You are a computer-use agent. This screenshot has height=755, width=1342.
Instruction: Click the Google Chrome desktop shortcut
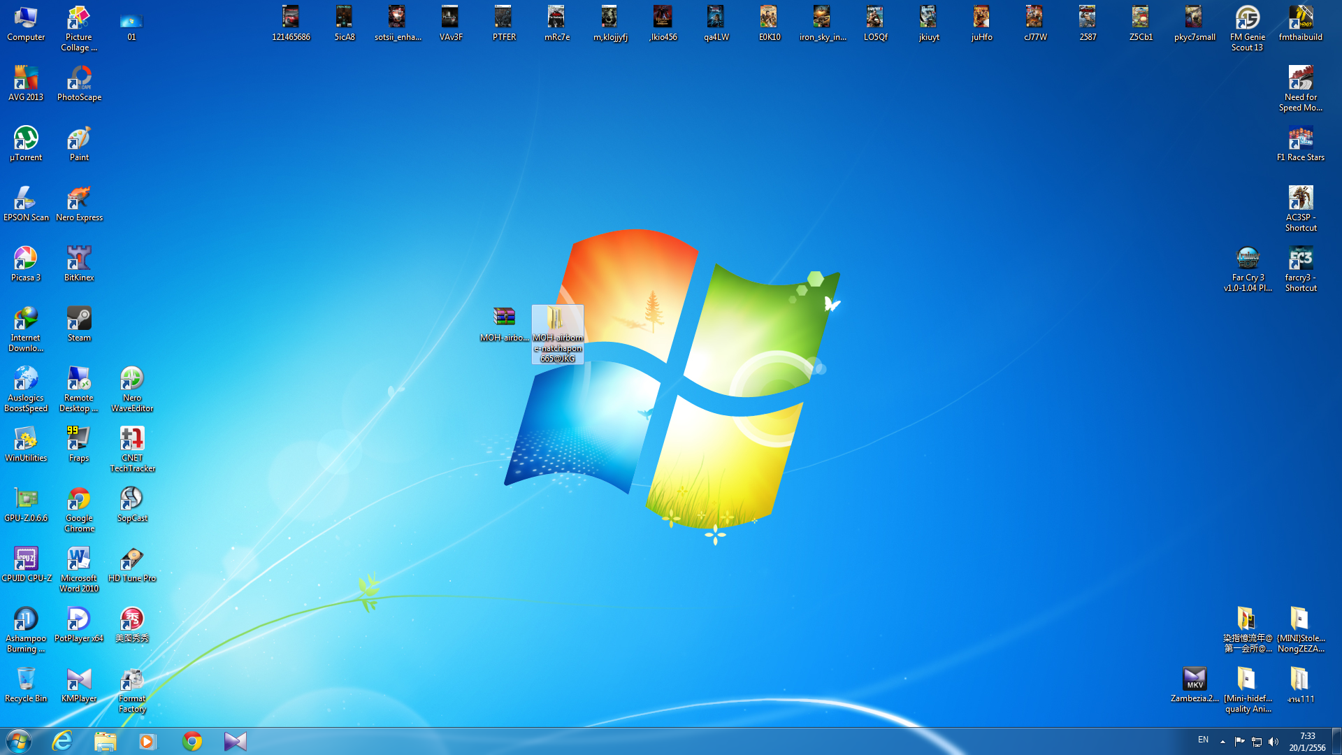79,501
